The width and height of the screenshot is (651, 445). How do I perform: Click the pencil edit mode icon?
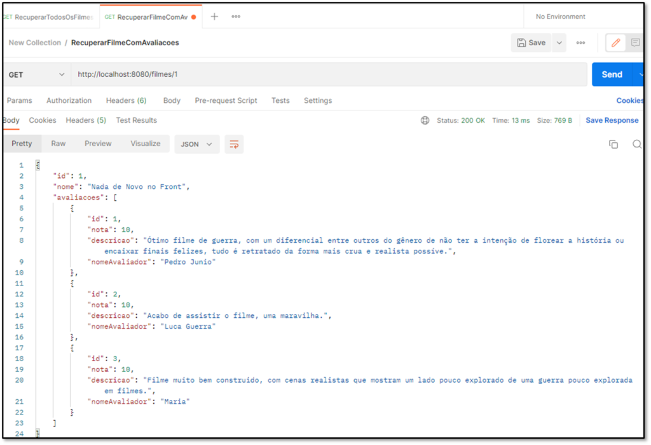615,43
